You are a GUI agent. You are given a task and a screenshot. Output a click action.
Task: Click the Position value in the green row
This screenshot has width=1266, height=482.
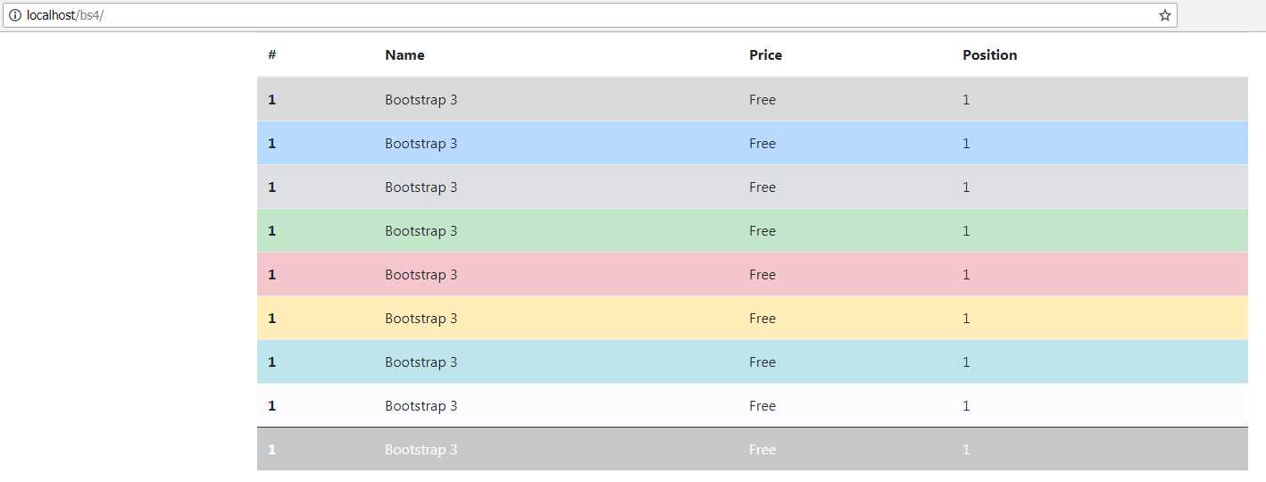click(966, 231)
